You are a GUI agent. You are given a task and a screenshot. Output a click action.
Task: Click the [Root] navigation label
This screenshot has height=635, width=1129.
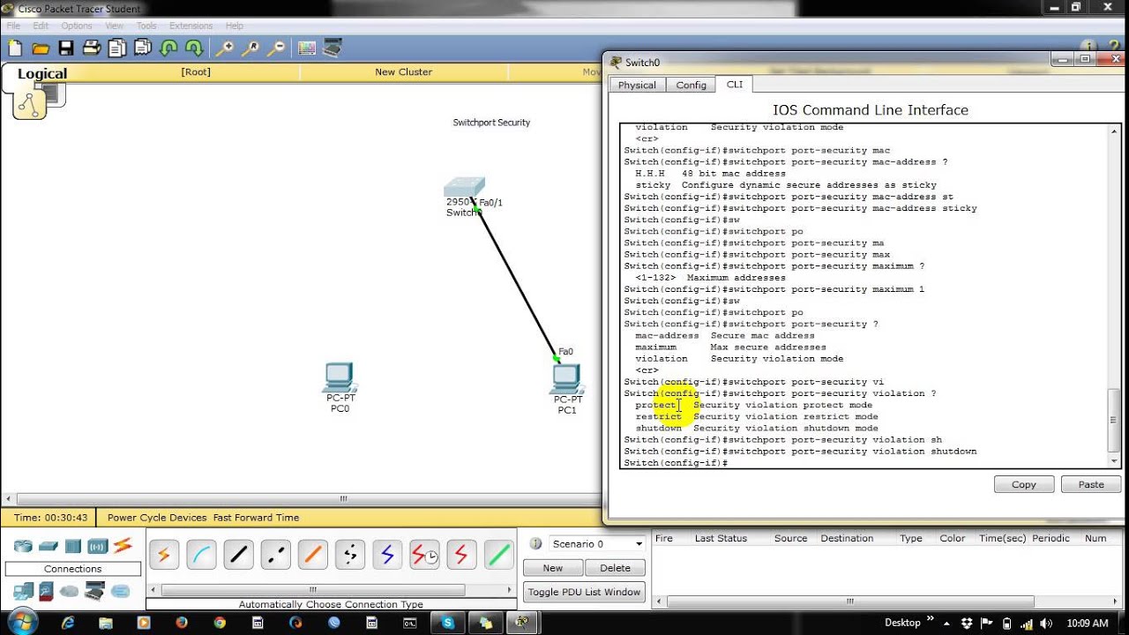(196, 72)
